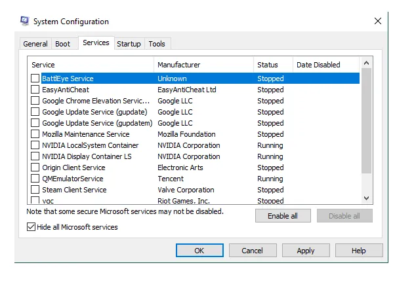Click the Mozilla Foundation manufacturer cell
Image resolution: width=414 pixels, height=284 pixels.
tap(186, 134)
